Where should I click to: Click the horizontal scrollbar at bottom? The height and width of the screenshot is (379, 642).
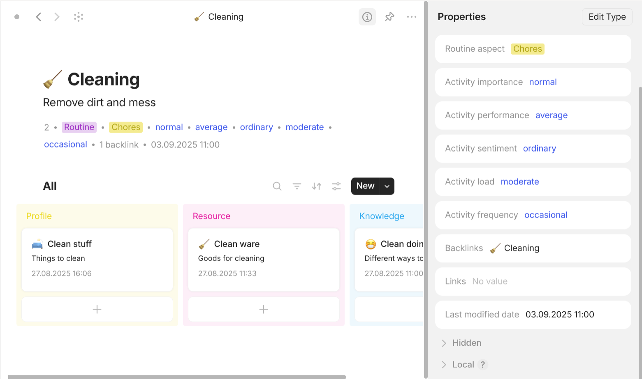[x=177, y=377]
